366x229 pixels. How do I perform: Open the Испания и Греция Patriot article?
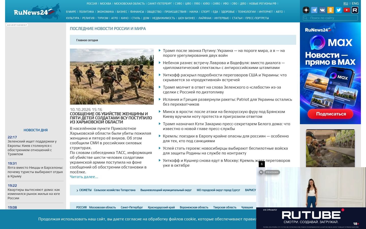pyautogui.click(x=227, y=102)
